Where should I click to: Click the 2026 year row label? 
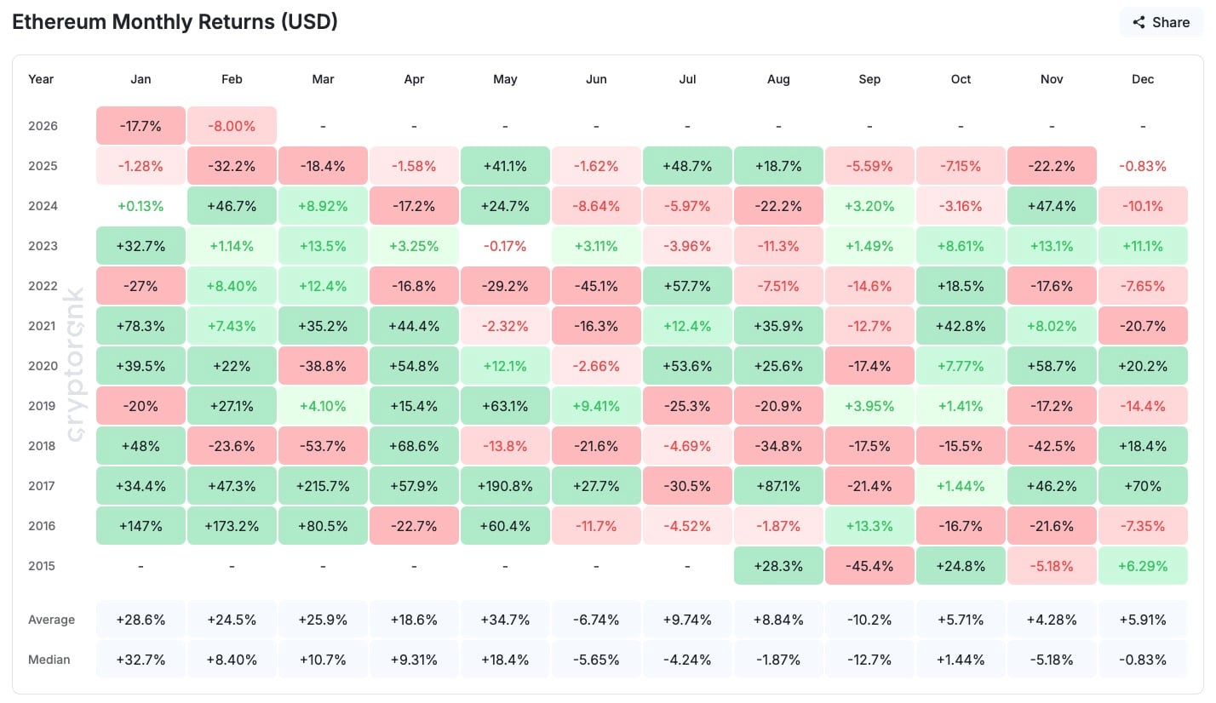43,126
